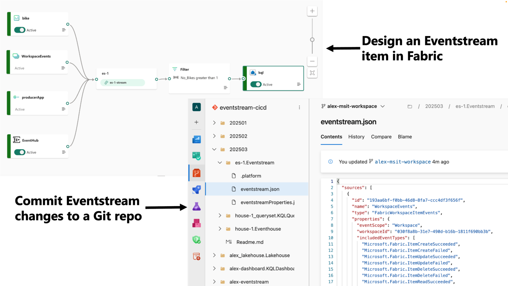Open the EventHub node menu icon
This screenshot has width=508, height=286.
(x=64, y=152)
